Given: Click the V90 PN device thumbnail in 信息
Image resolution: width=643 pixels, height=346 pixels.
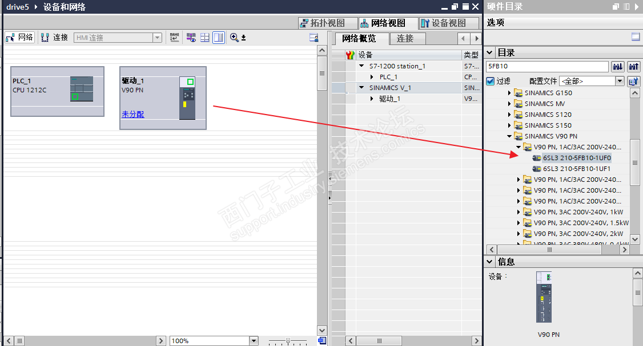Looking at the screenshot, I should 544,297.
